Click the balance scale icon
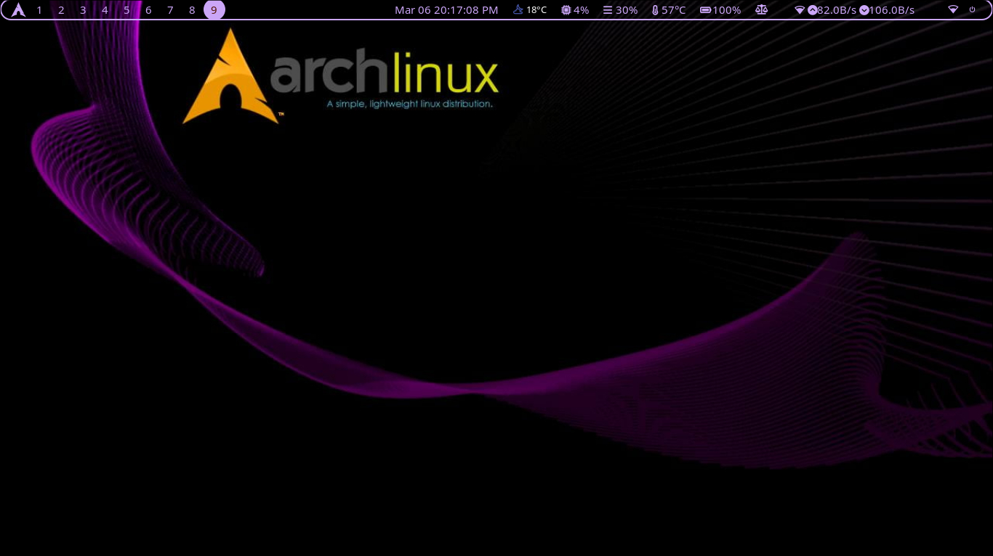The width and height of the screenshot is (993, 556). coord(761,10)
